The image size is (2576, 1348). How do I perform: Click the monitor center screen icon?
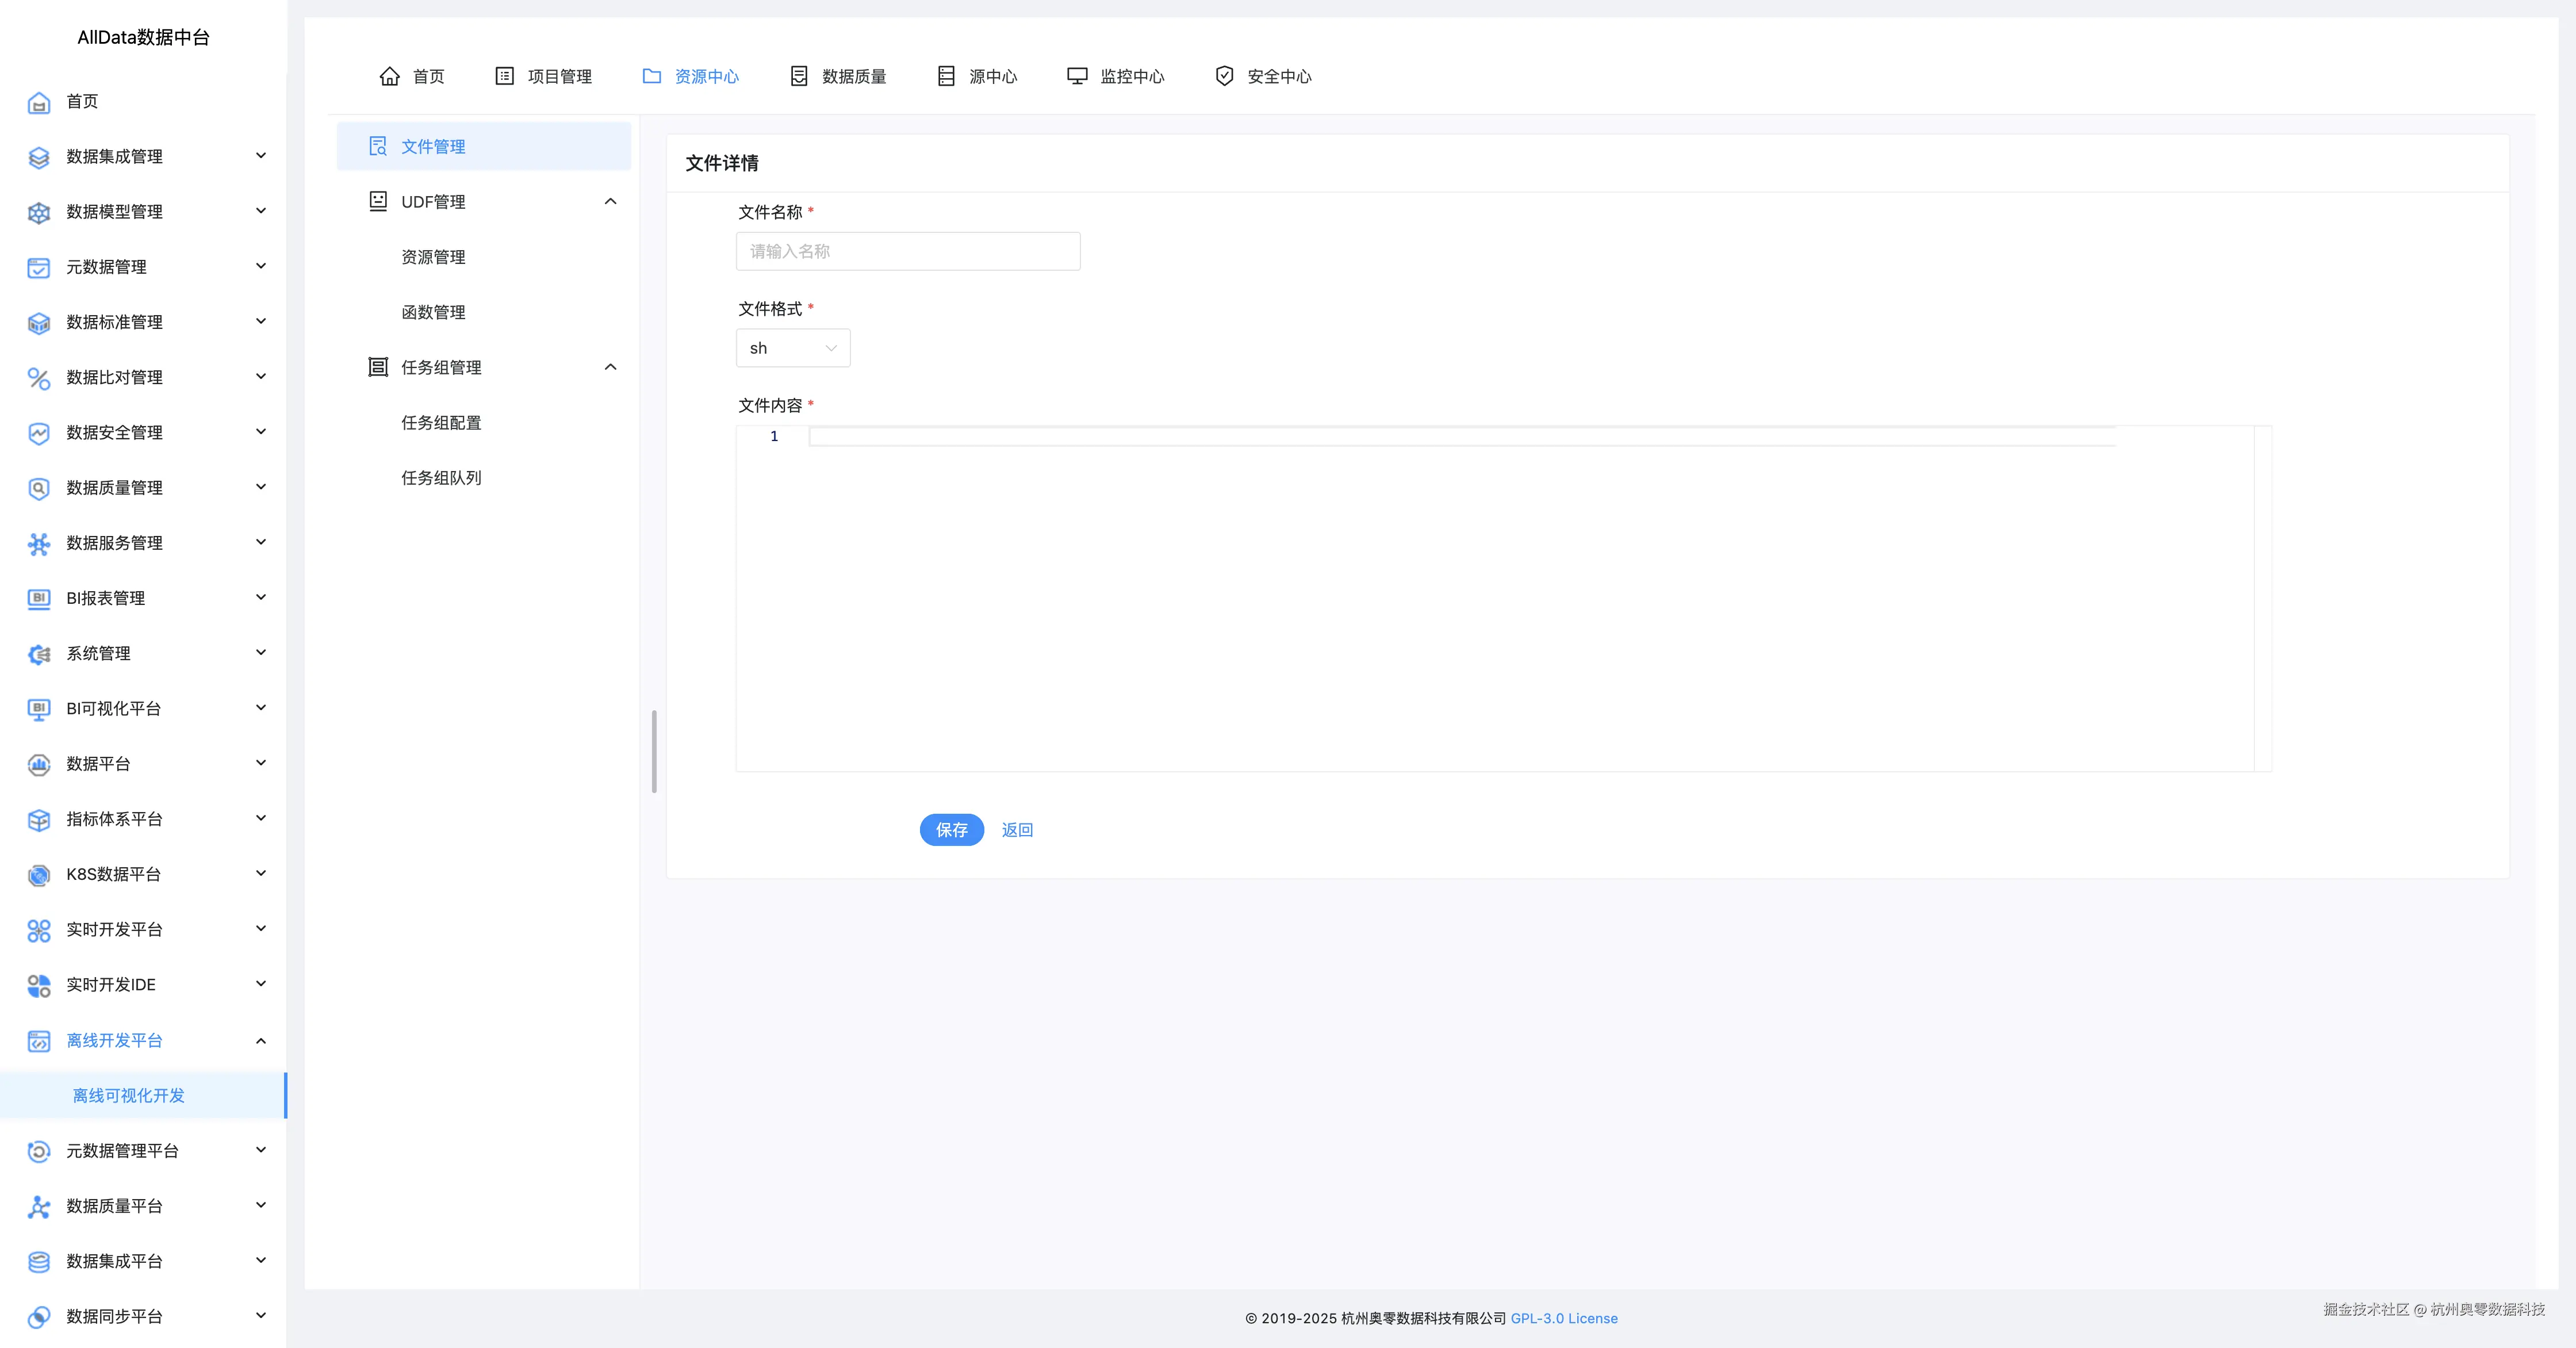pos(1076,76)
